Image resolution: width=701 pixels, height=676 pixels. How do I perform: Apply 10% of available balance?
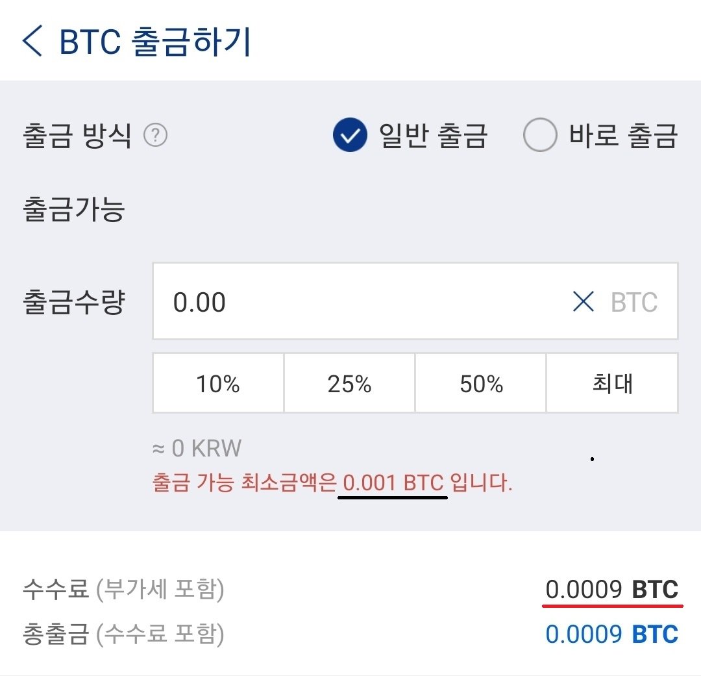click(218, 383)
